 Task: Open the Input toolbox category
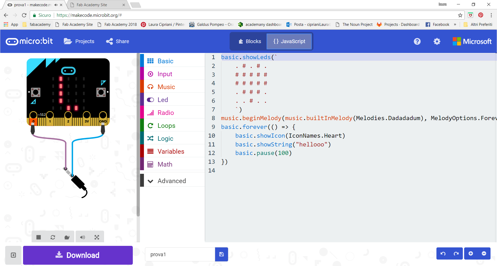point(172,74)
